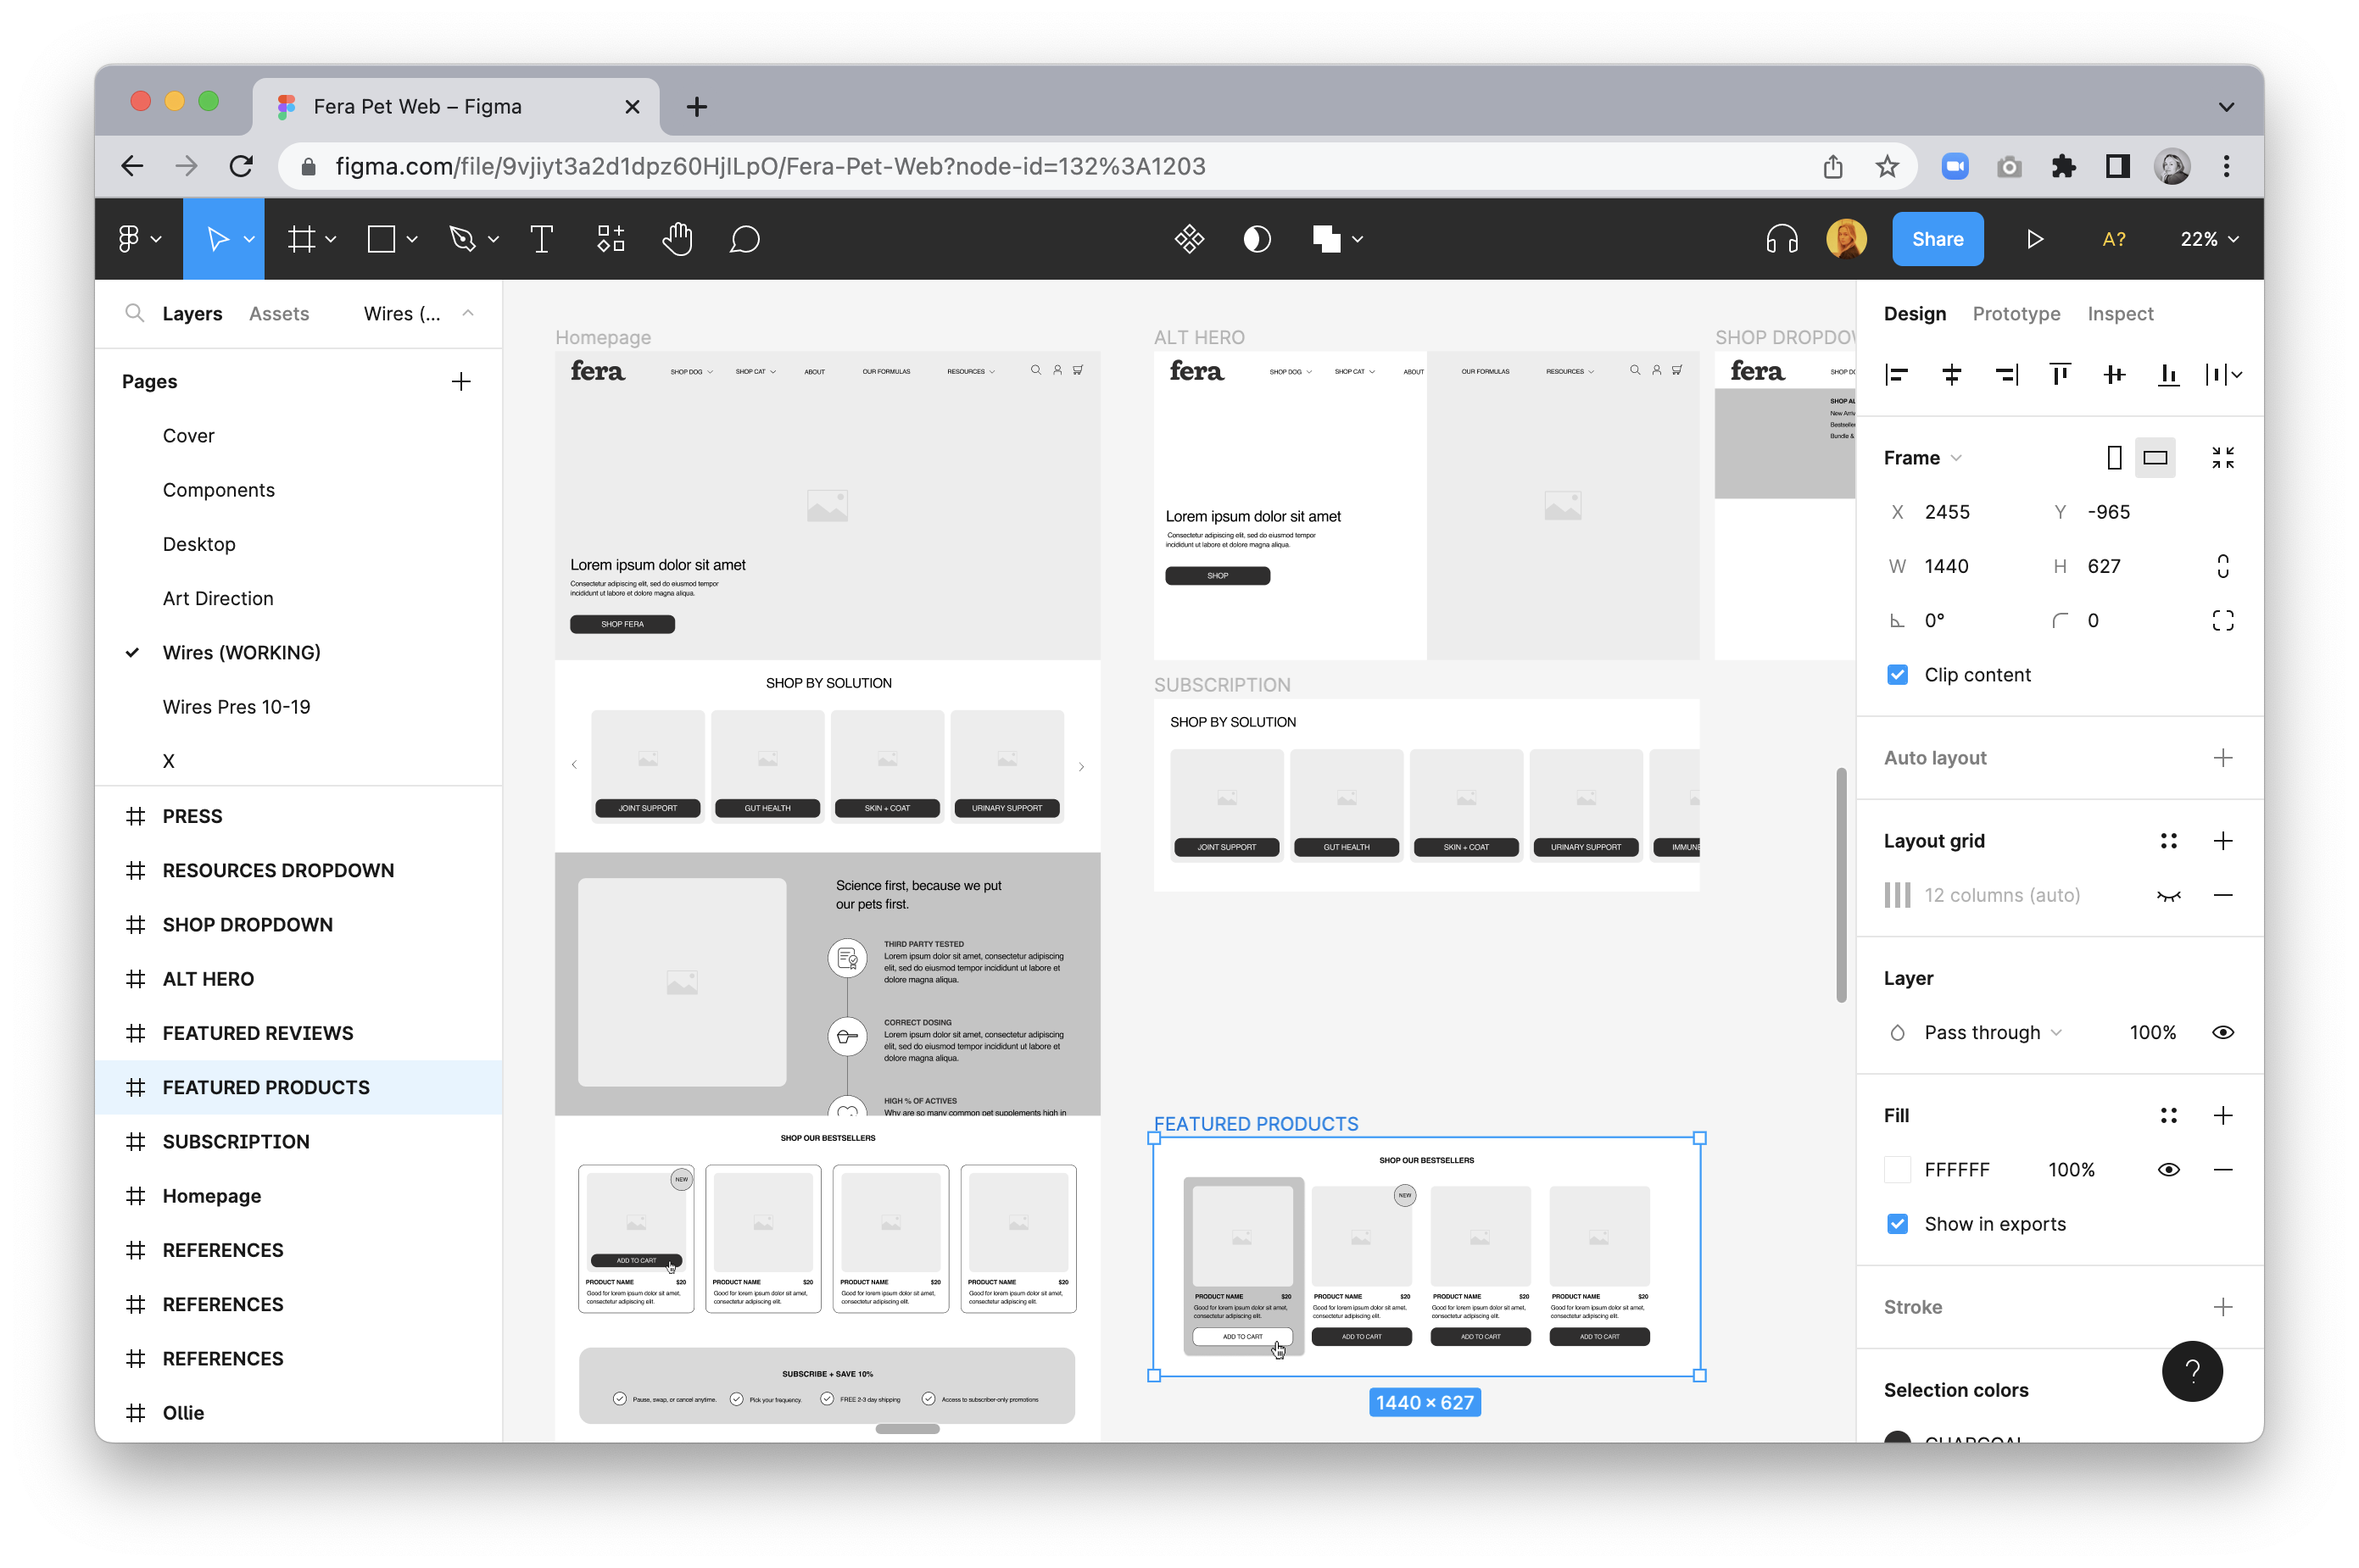Add a new page with plus icon
Screen dimensions: 2359x1568
click(460, 381)
